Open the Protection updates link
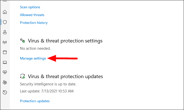Image resolution: width=184 pixels, height=110 pixels. [x=35, y=101]
